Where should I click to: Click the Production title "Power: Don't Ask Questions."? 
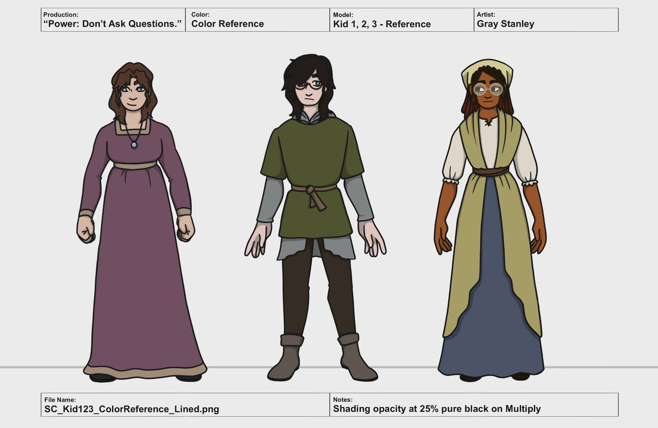point(113,24)
